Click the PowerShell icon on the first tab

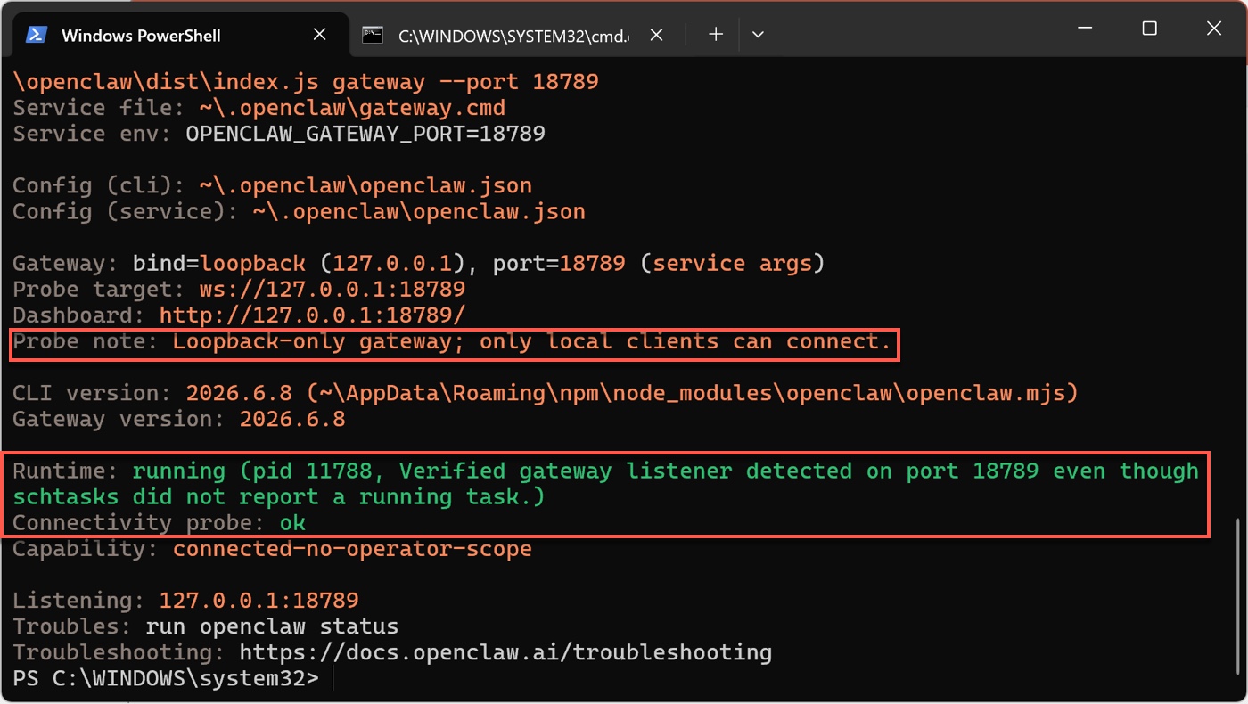pos(36,35)
